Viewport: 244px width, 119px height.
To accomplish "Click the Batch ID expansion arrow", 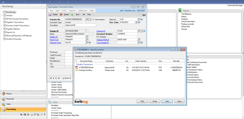I will pos(142,19).
